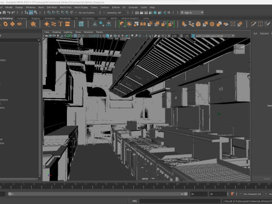The width and height of the screenshot is (272, 204).
Task: Click the teal grid panel shelf icon
Action: point(81,24)
